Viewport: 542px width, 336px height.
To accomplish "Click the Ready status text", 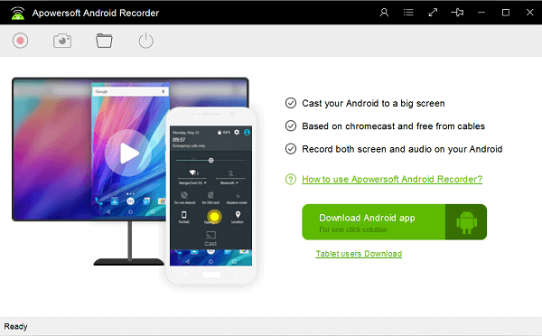I will 15,326.
